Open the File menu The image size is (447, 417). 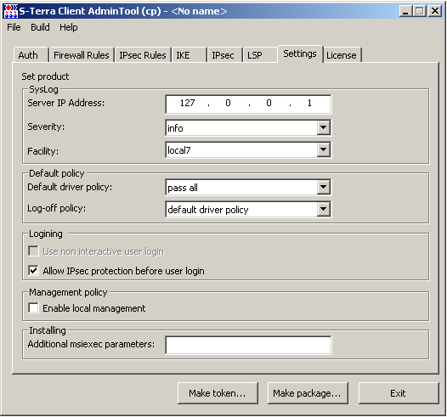[14, 27]
